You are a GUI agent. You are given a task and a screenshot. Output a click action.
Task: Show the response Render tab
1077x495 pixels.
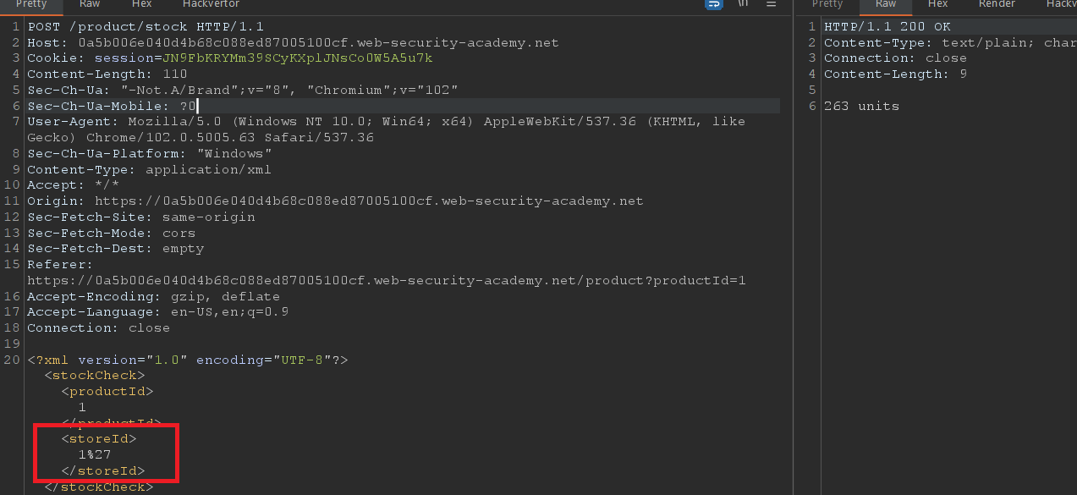pyautogui.click(x=997, y=4)
